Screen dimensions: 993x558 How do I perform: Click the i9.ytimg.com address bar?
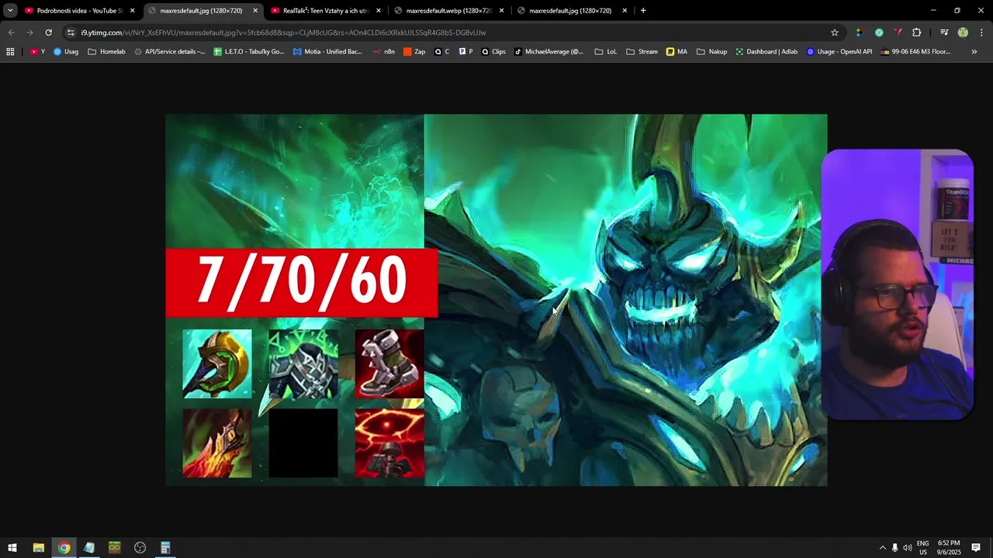450,33
